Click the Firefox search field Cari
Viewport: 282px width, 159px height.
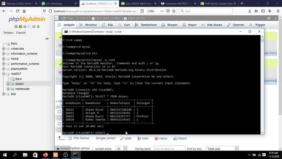[206, 11]
